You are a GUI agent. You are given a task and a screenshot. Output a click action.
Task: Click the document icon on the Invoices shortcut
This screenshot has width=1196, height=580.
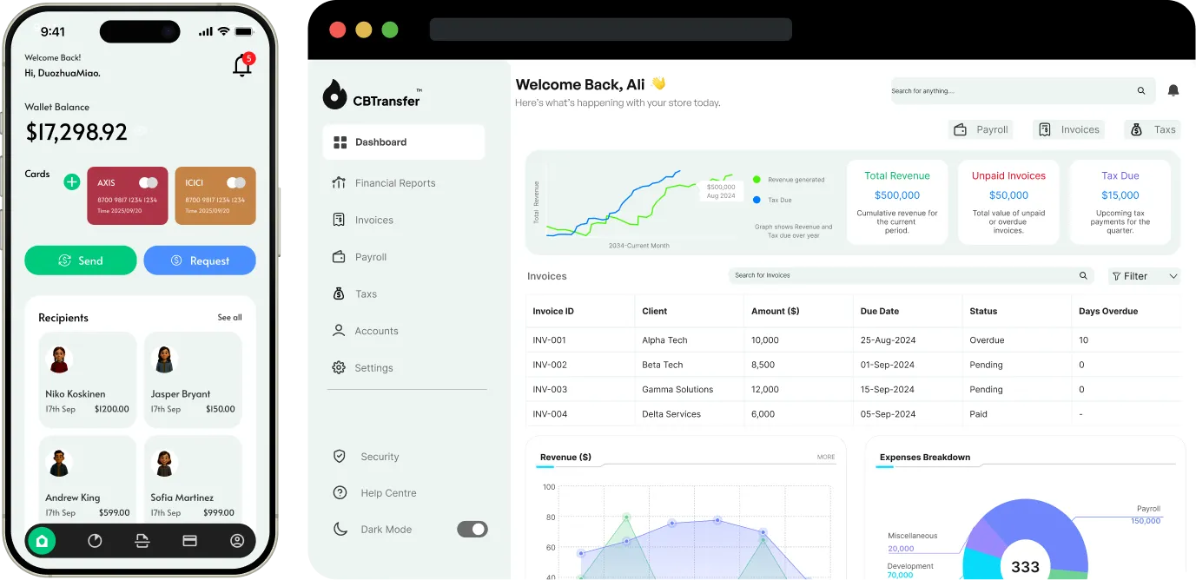[x=1045, y=129]
